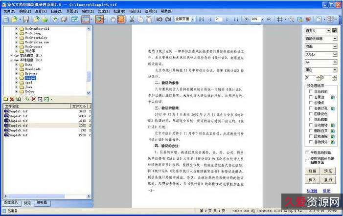
Task: Expand the Downloads folder node
Action: (17, 69)
